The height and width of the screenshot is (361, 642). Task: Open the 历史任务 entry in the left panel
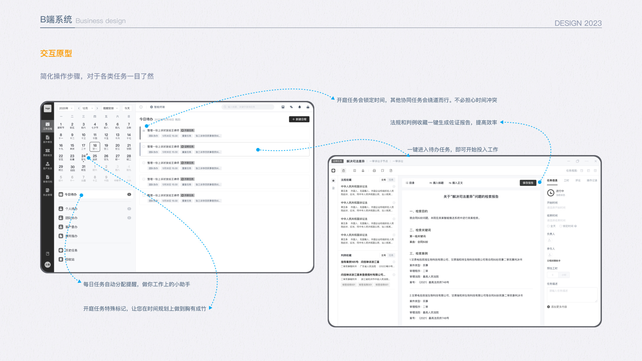71,250
